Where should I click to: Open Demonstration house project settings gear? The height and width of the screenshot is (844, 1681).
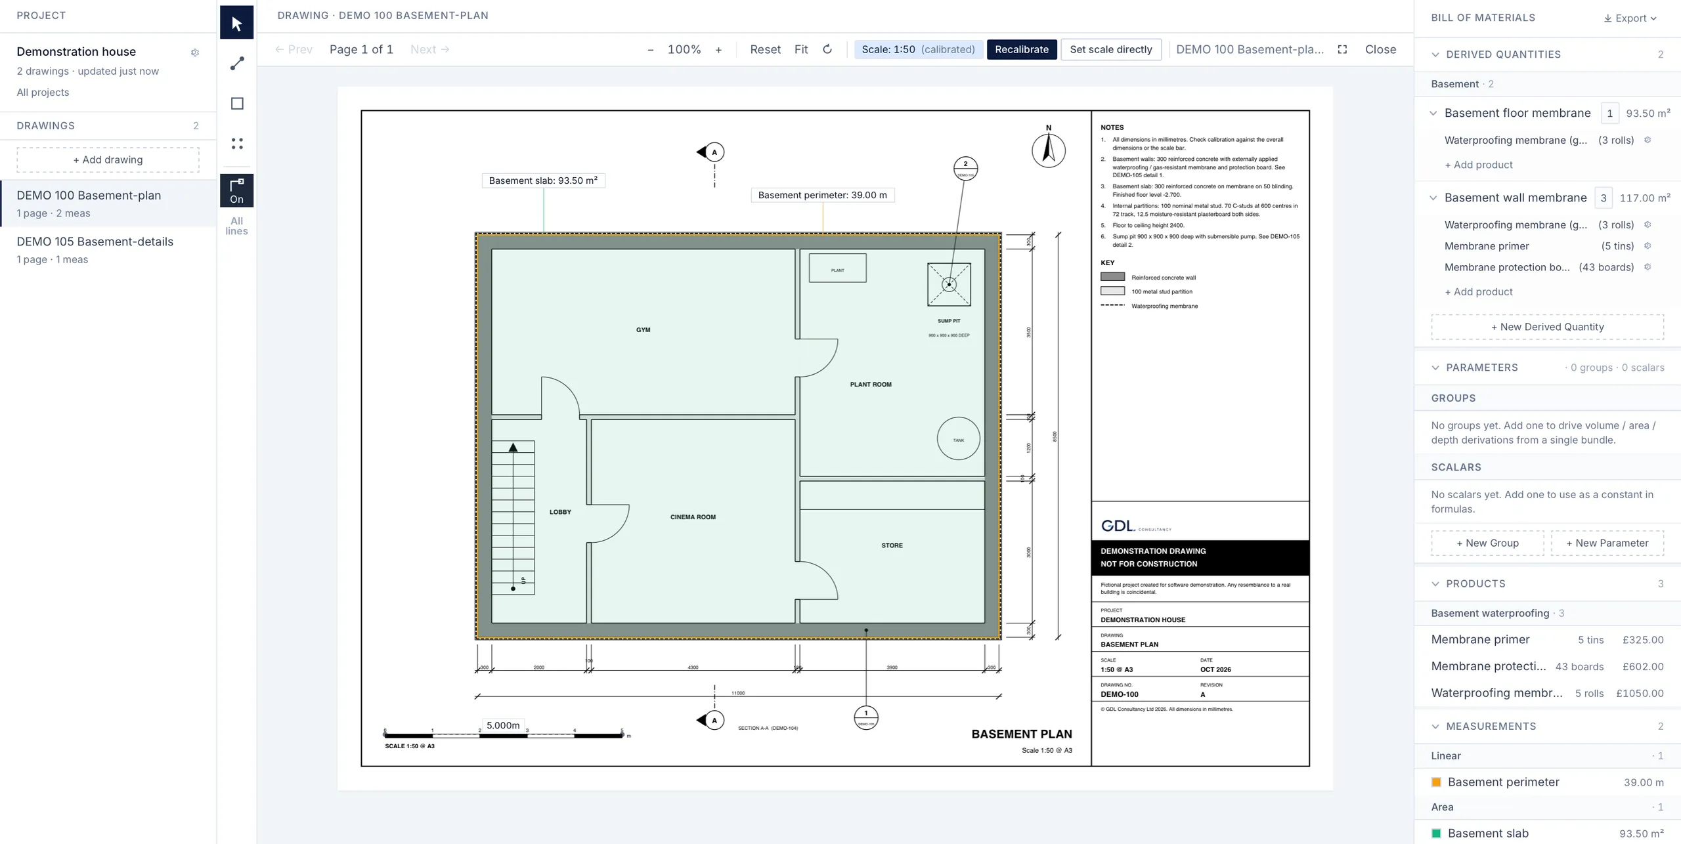click(195, 53)
